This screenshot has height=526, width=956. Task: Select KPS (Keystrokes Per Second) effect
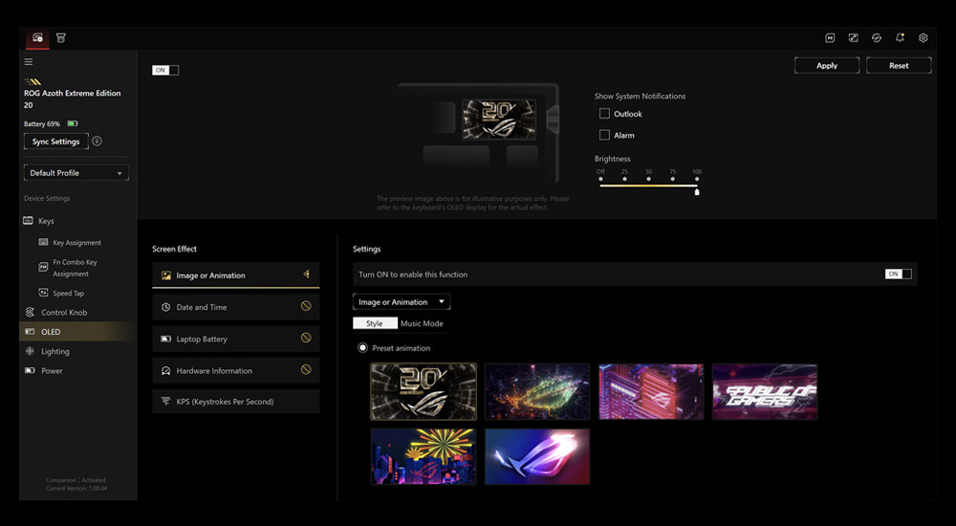pyautogui.click(x=235, y=402)
